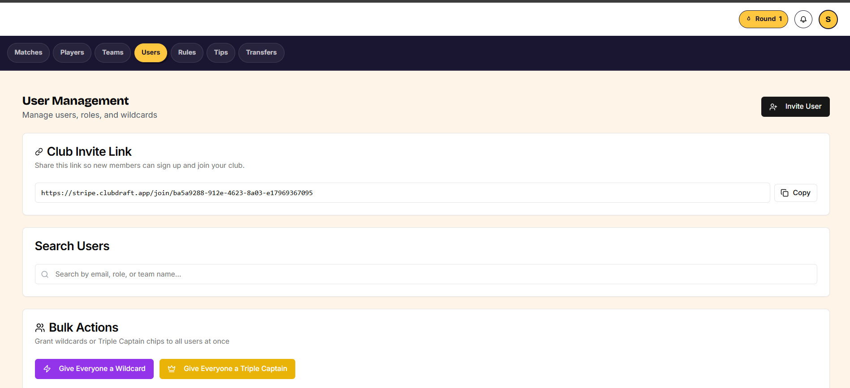Select the Users tab

151,53
